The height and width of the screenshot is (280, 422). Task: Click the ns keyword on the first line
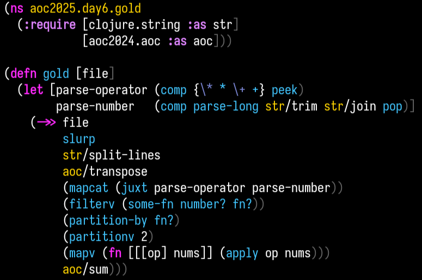17,9
